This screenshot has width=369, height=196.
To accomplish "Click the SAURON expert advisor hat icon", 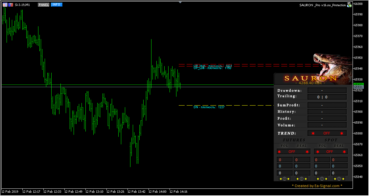I will [x=350, y=5].
